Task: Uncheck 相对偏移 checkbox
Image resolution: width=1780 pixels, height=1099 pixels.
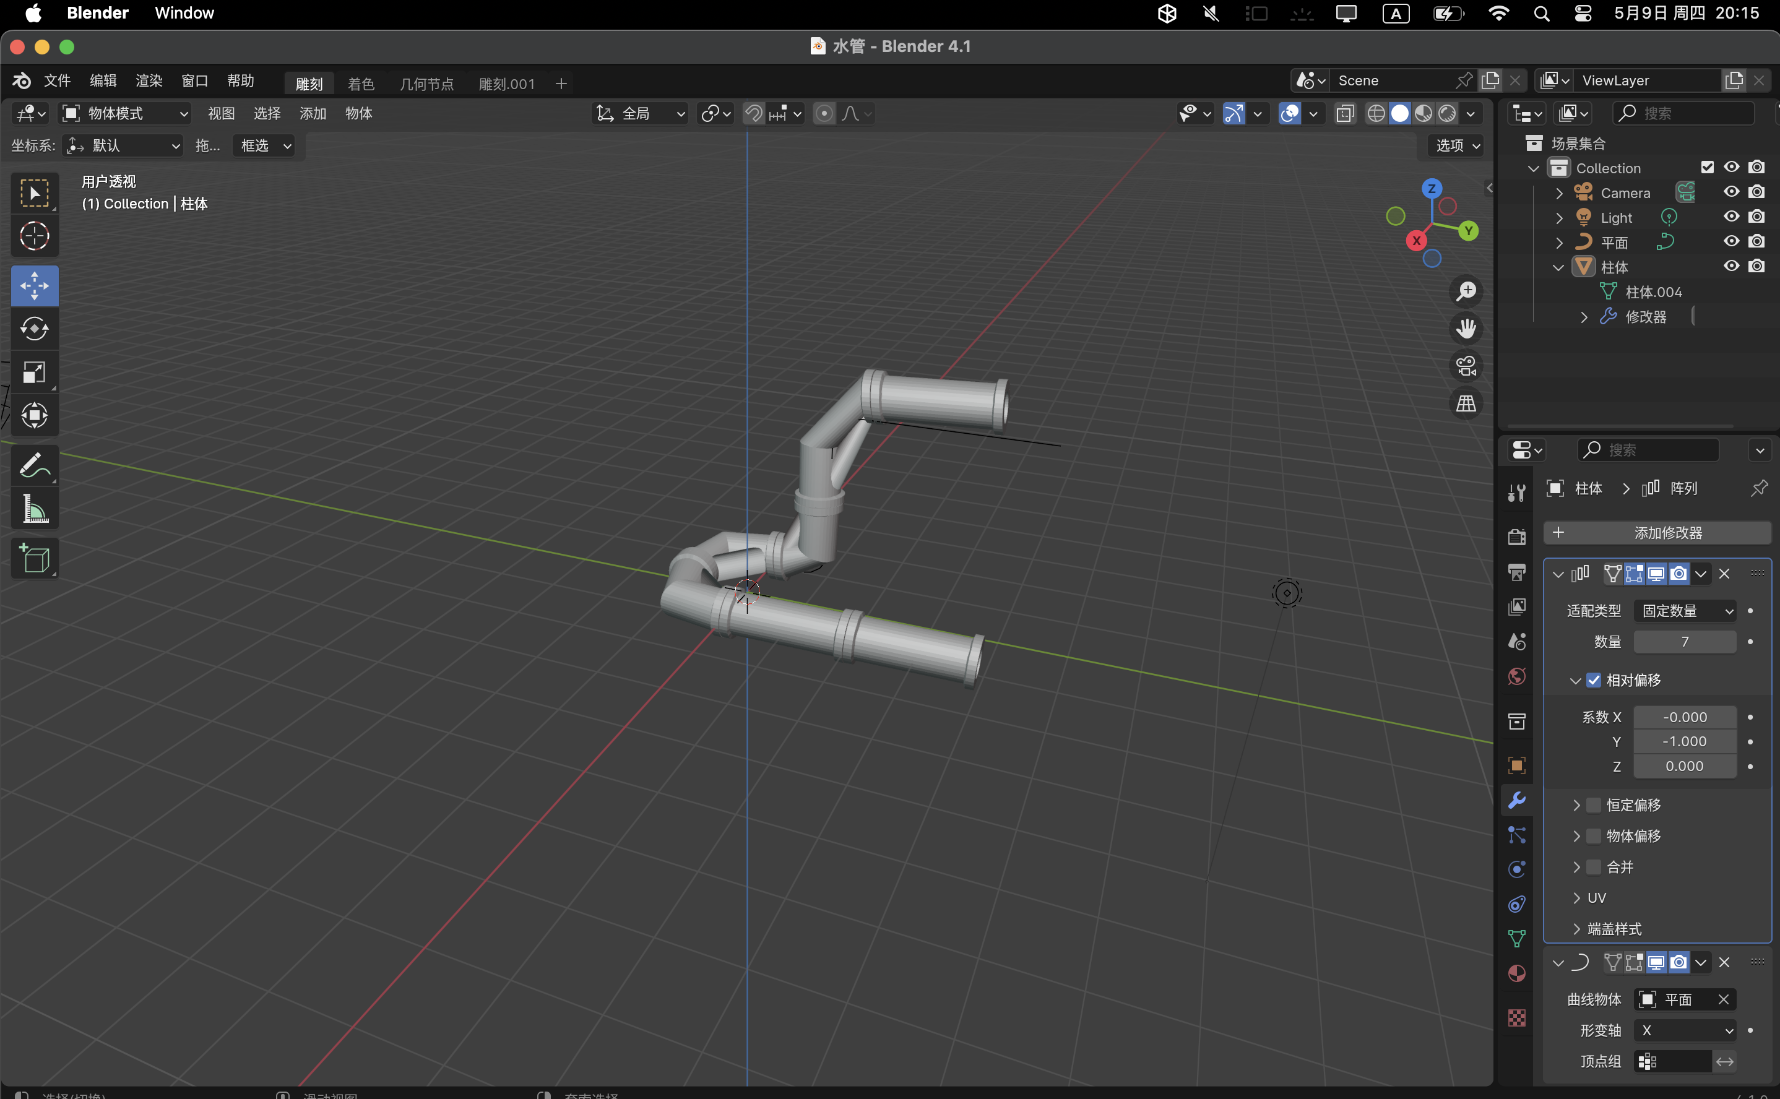Action: click(1594, 680)
